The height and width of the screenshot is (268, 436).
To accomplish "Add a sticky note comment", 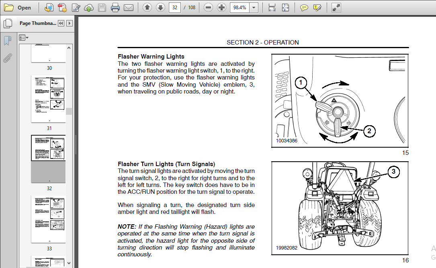I will pos(304,8).
